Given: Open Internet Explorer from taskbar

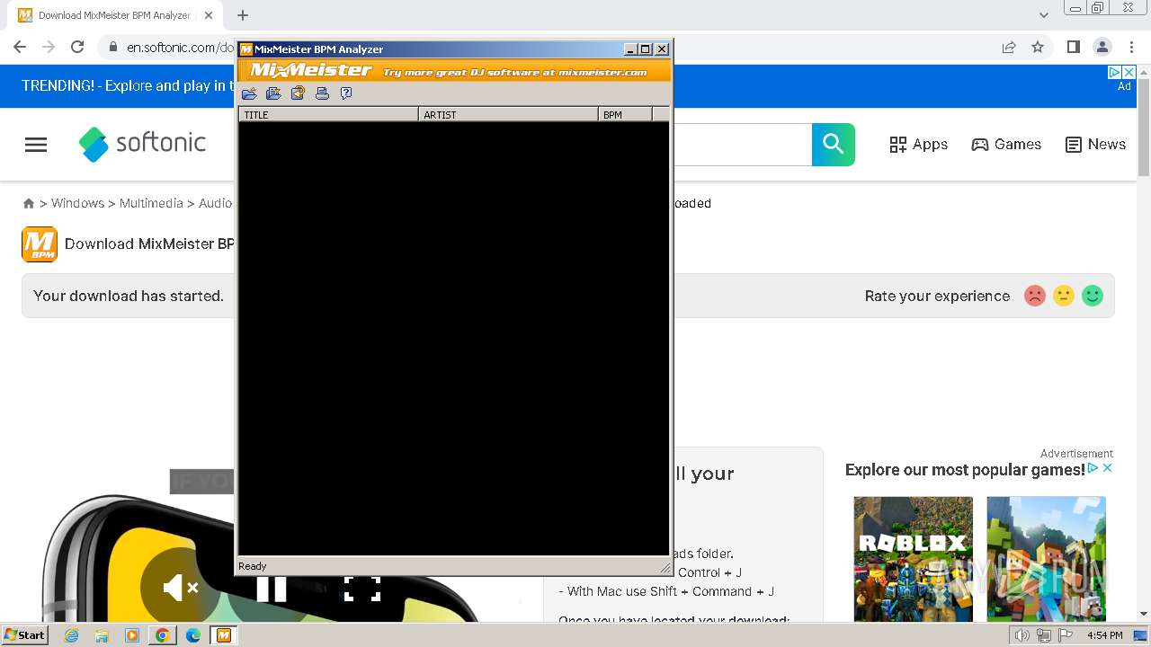Looking at the screenshot, I should click(x=71, y=635).
